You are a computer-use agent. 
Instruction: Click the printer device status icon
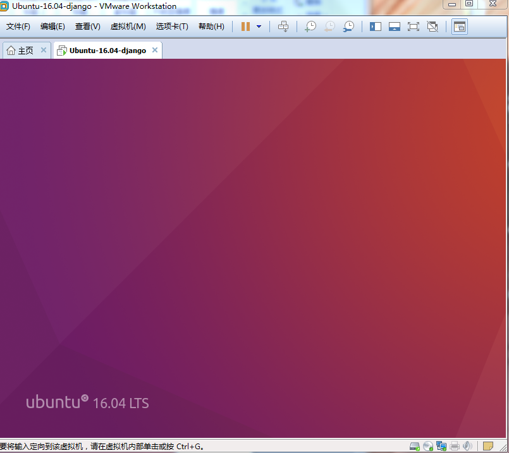coord(455,446)
